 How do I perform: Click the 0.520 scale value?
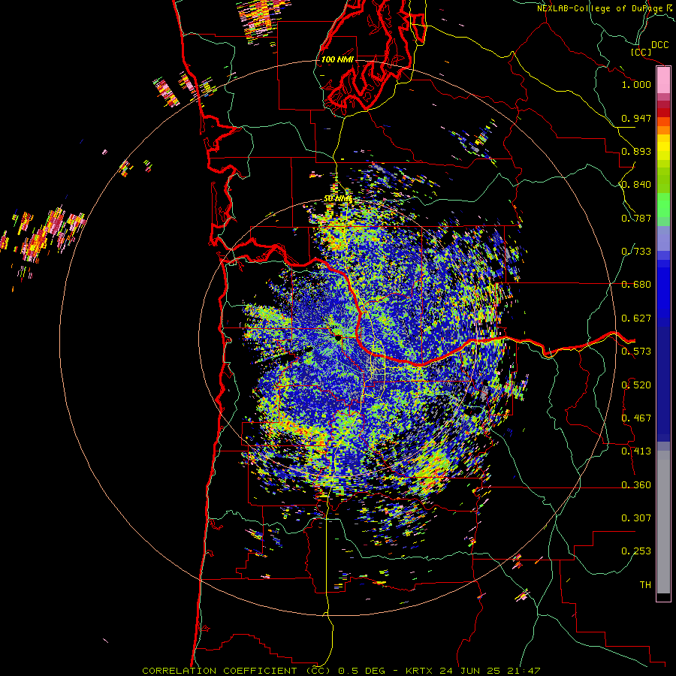[x=636, y=385]
